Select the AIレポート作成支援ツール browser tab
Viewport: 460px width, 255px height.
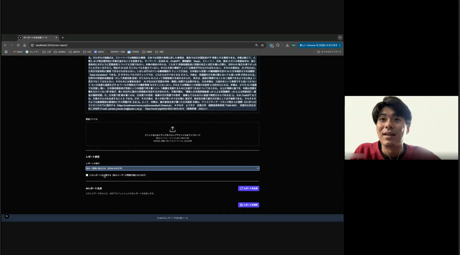38,38
